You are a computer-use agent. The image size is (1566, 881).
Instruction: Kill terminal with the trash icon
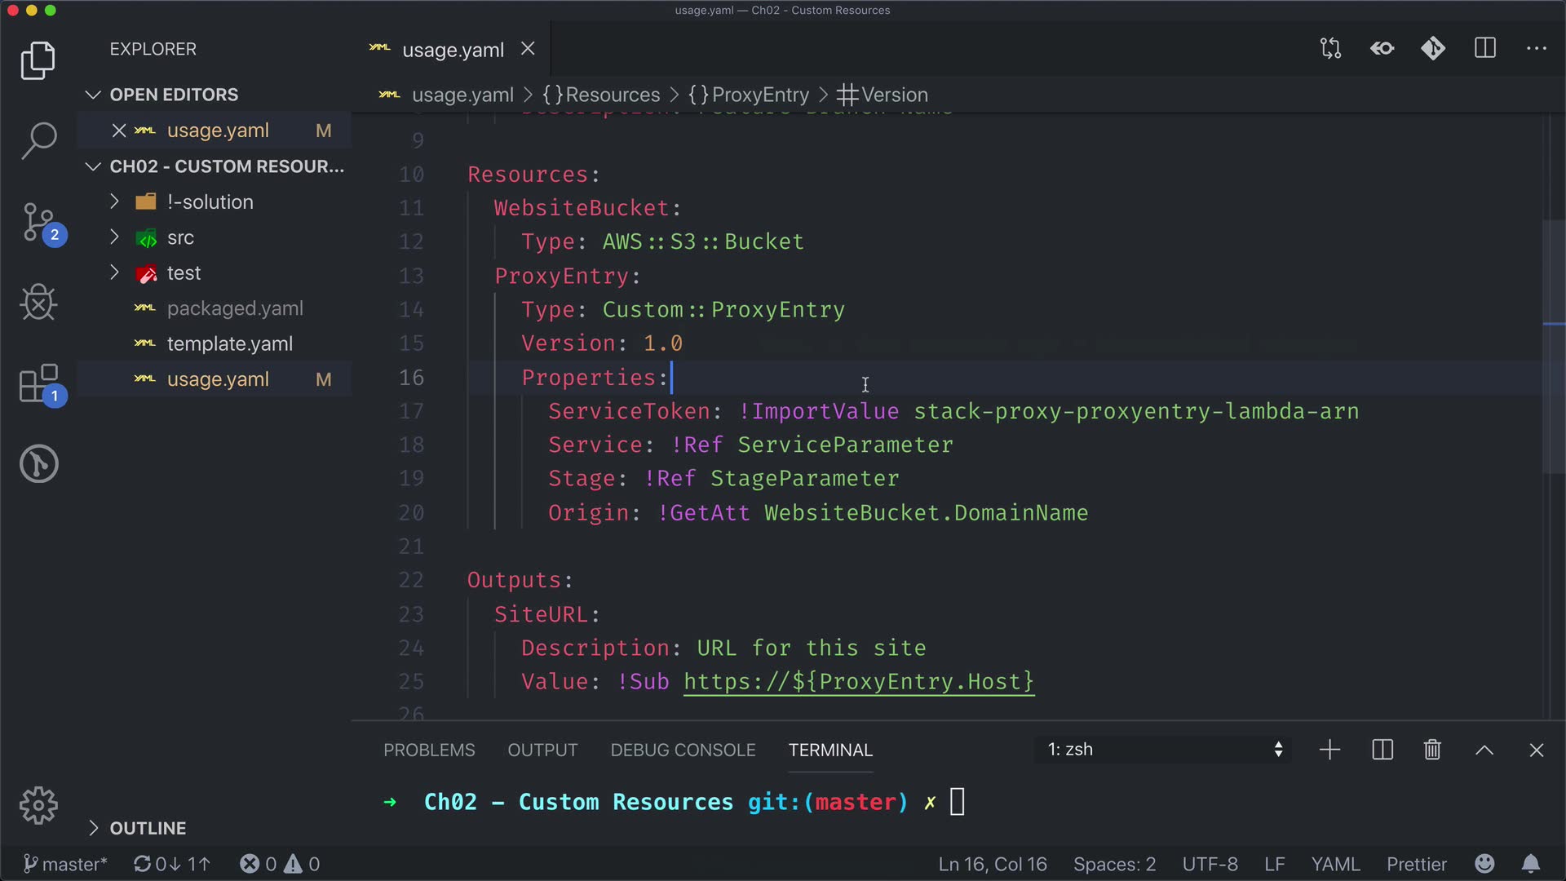1432,750
